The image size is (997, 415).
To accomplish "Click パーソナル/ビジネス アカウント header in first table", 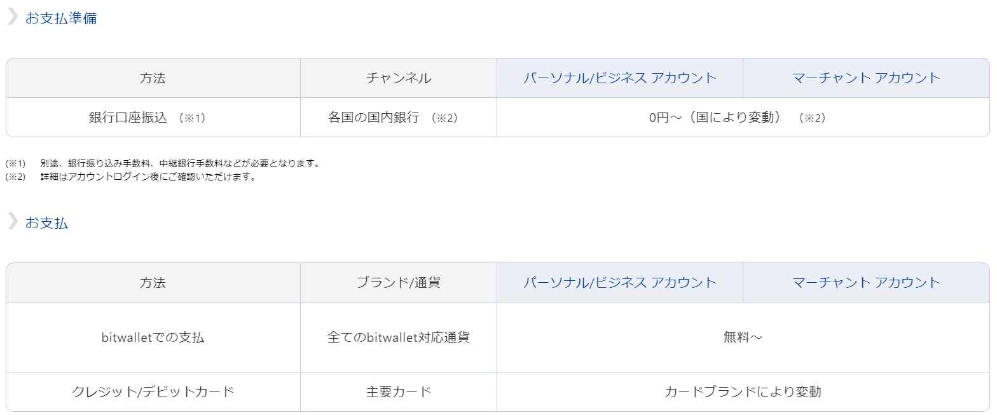I will click(620, 78).
